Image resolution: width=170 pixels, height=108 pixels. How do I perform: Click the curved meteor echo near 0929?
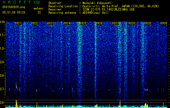coord(146,90)
